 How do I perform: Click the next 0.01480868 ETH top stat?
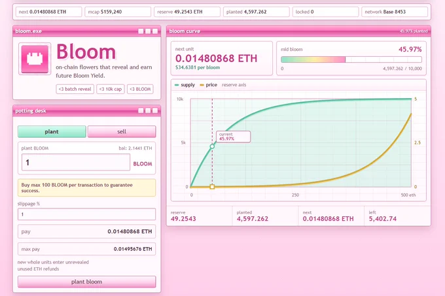pyautogui.click(x=48, y=12)
